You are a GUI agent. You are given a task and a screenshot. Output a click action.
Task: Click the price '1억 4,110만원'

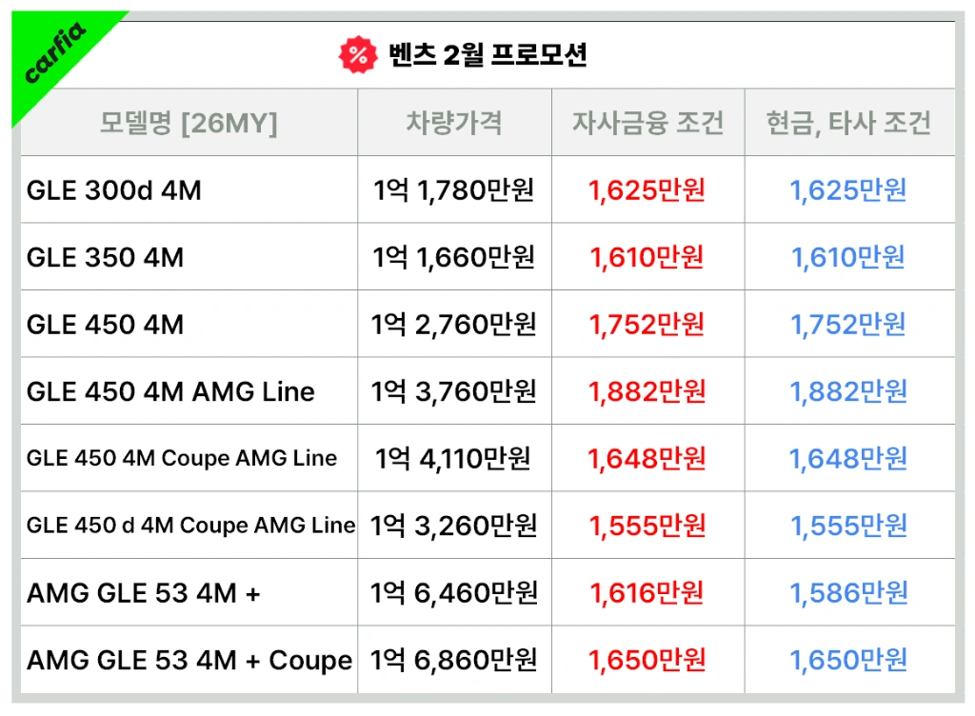tap(452, 459)
